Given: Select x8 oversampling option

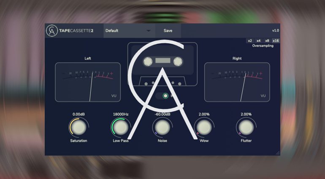Looking at the screenshot, I should pyautogui.click(x=267, y=40).
